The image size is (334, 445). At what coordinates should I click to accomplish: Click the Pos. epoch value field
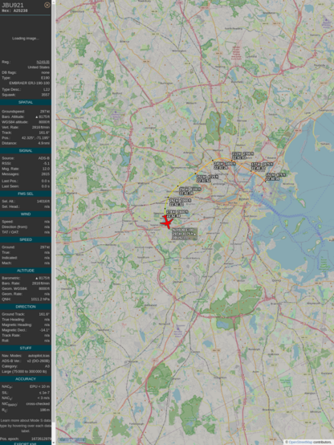[41, 439]
